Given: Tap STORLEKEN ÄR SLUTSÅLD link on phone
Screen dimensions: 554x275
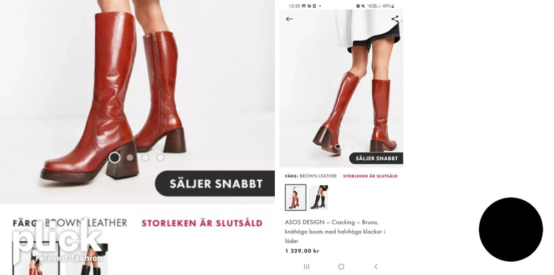Looking at the screenshot, I should click(x=370, y=176).
